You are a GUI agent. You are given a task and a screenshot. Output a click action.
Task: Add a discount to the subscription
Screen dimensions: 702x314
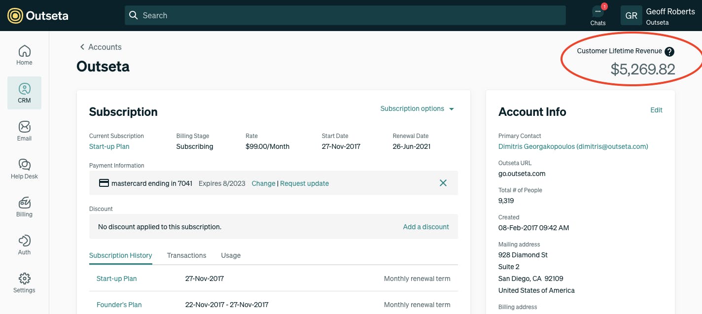pyautogui.click(x=426, y=227)
